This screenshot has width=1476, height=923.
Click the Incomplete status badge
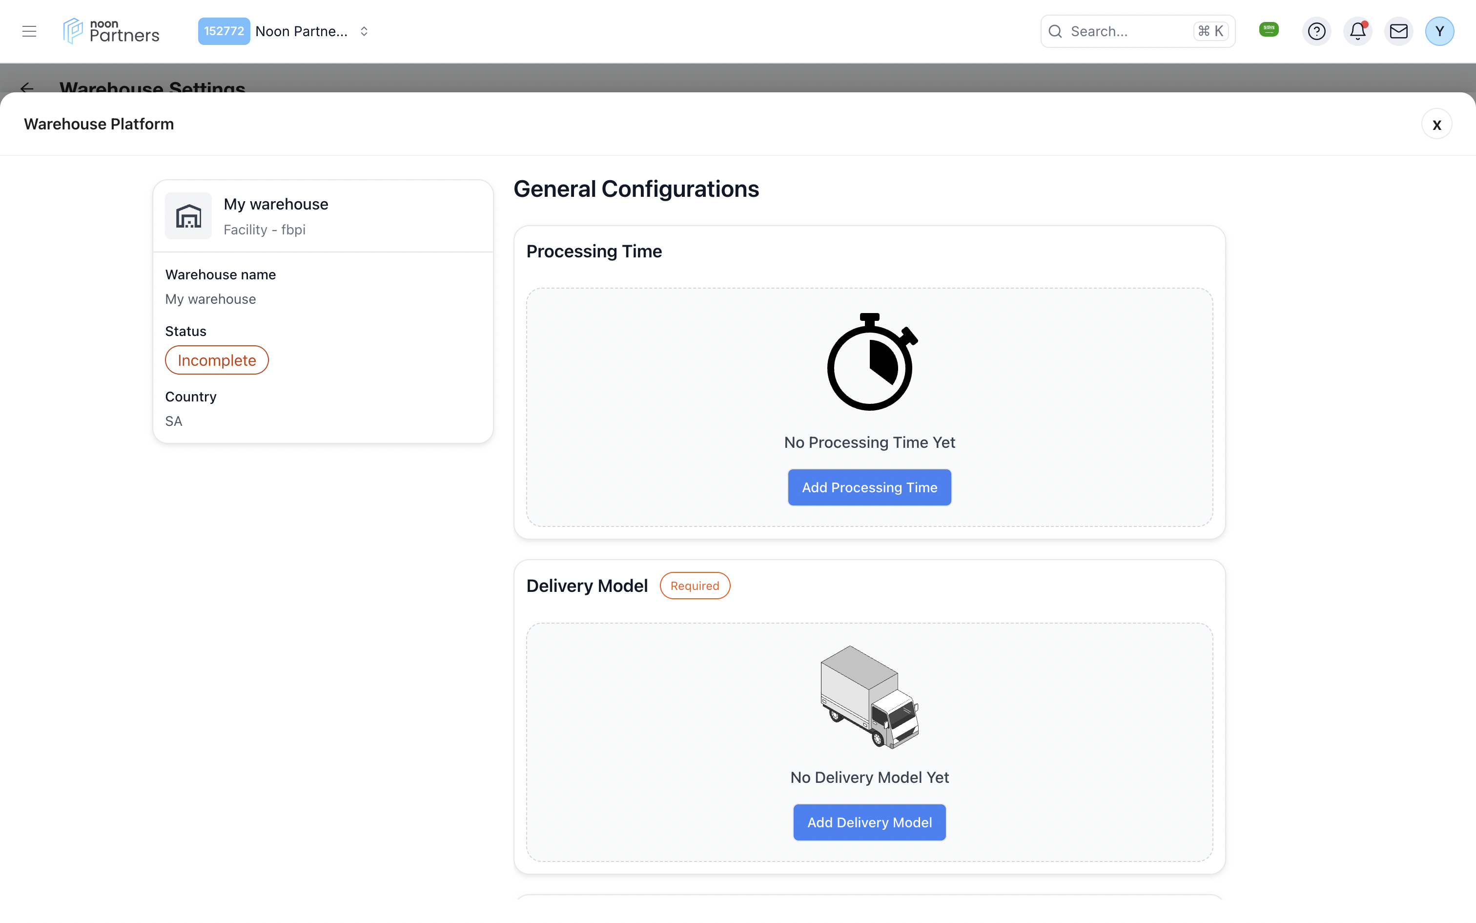[217, 360]
